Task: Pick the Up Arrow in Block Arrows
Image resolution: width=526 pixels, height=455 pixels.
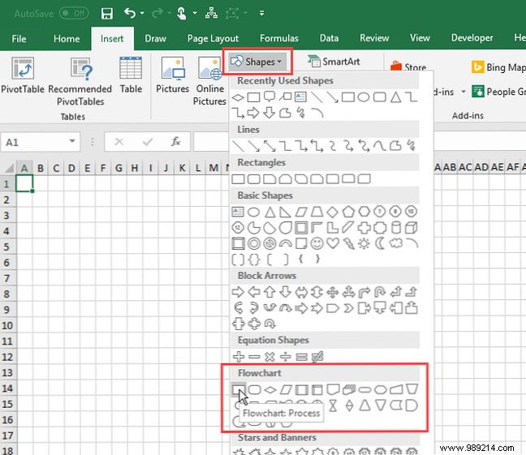Action: tap(269, 292)
